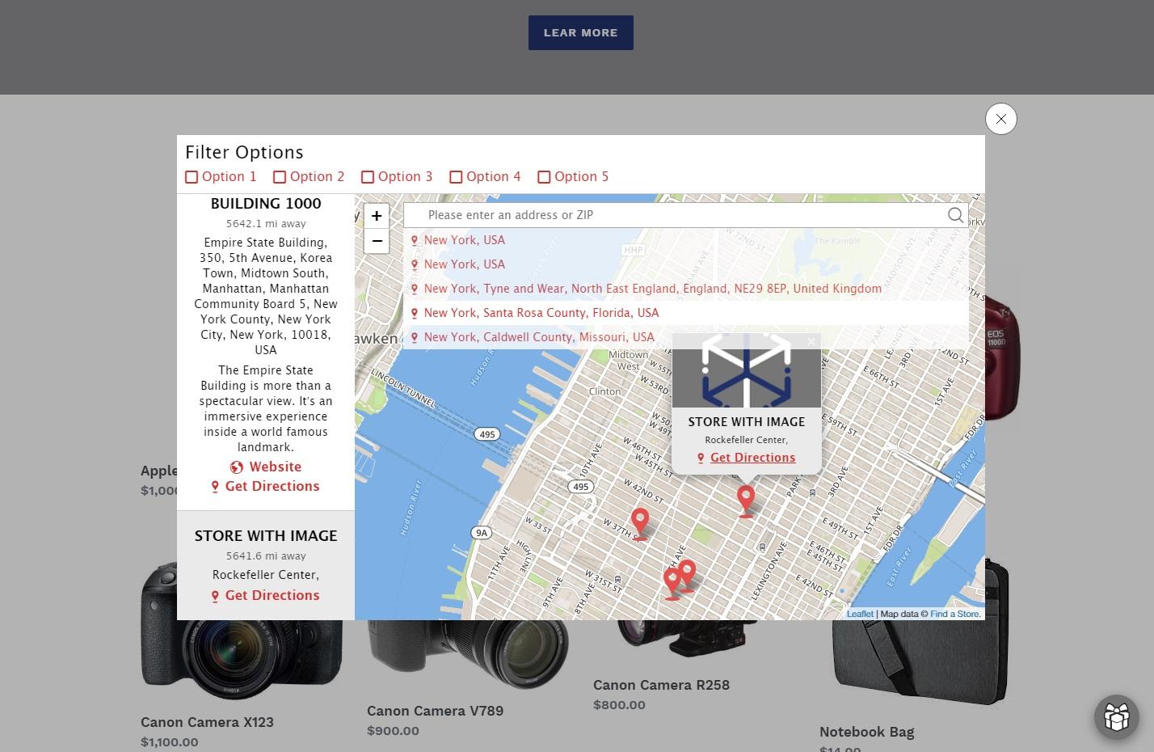Close the Store With Image map popup
The width and height of the screenshot is (1154, 752).
pos(811,342)
